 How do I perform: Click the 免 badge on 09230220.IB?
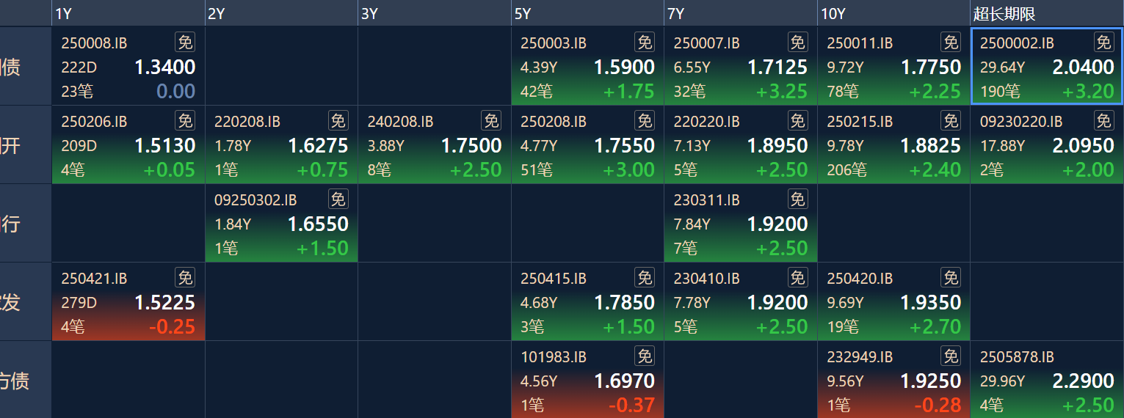coord(1103,120)
